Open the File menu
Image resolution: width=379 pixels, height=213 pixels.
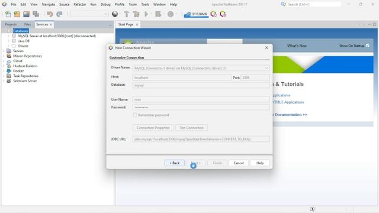14,4
